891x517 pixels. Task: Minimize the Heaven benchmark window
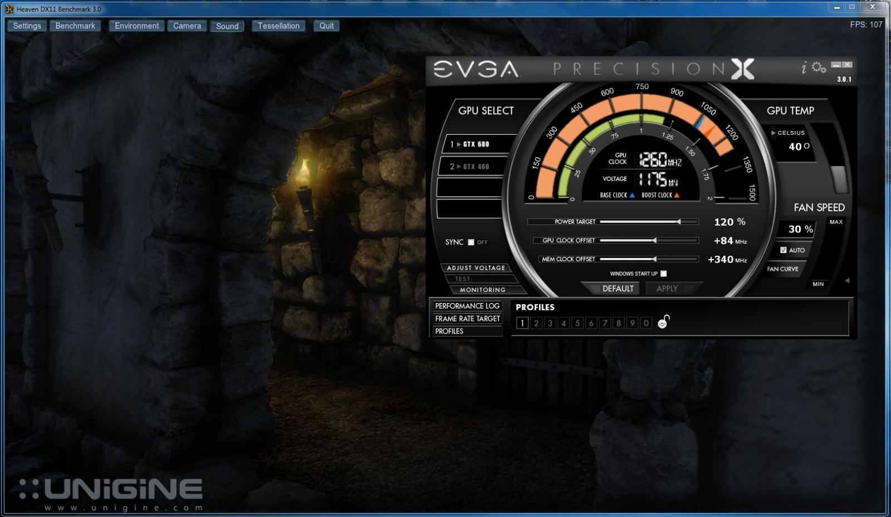[836, 7]
